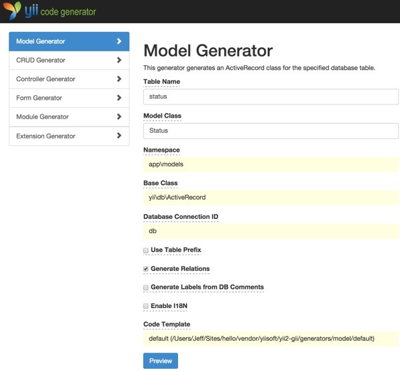Tick Generate Labels from DB Comments
Viewport: 400px width, 372px height.
coord(145,287)
